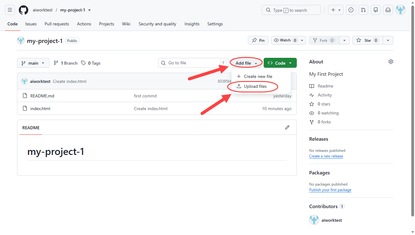Select the README tab in file viewer
The width and height of the screenshot is (415, 235).
pos(31,128)
